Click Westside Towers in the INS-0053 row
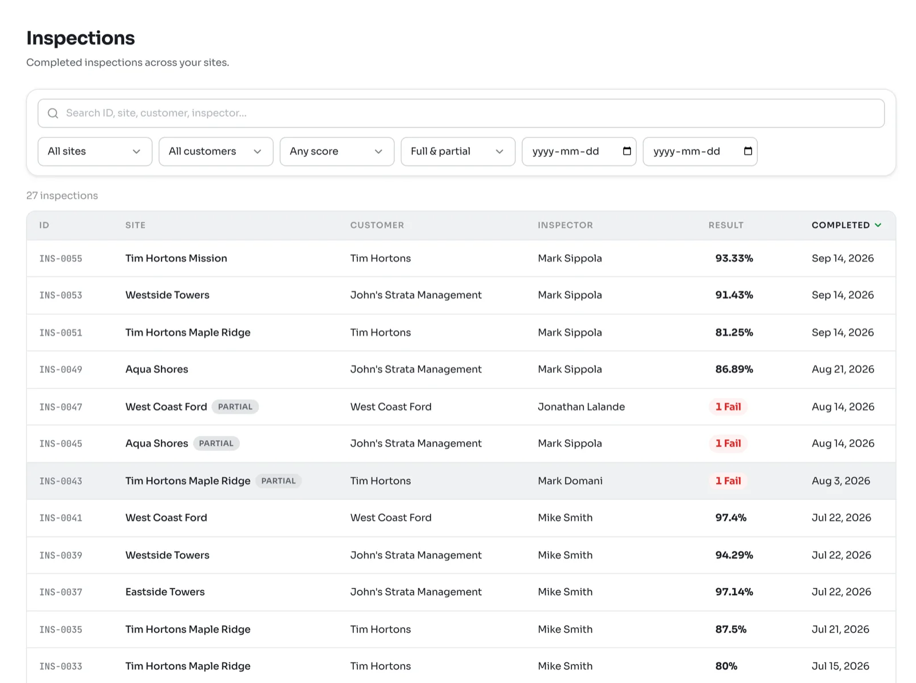 167,295
